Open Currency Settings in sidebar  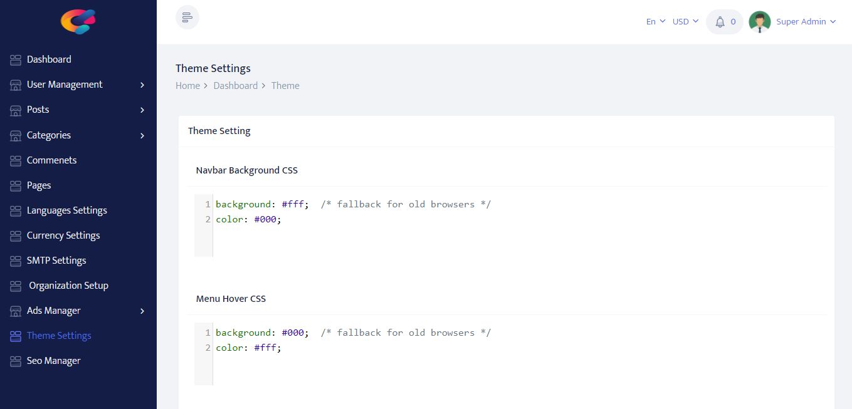[63, 236]
